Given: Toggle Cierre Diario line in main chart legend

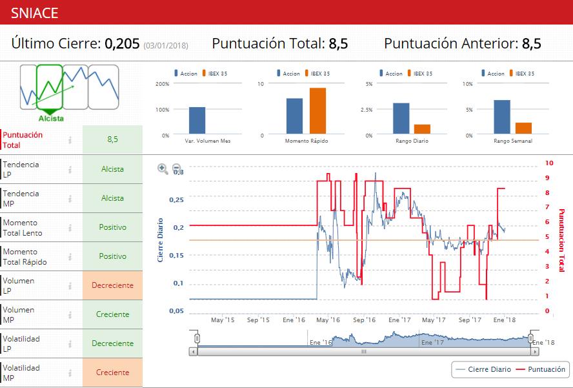Looking at the screenshot, I should 484,369.
